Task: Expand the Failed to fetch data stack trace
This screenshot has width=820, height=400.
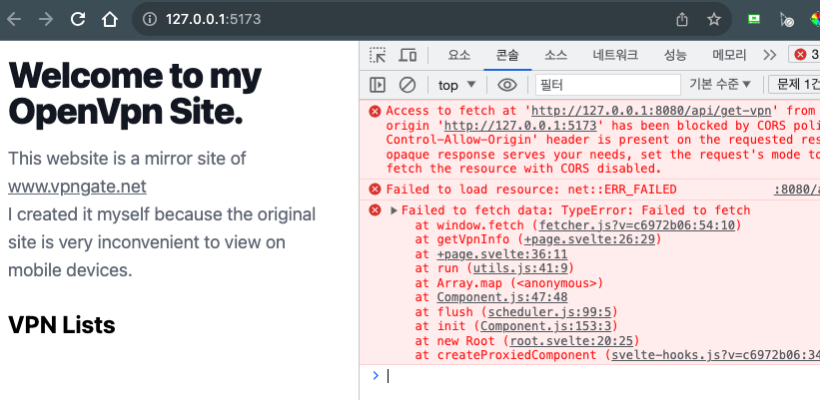Action: (394, 210)
